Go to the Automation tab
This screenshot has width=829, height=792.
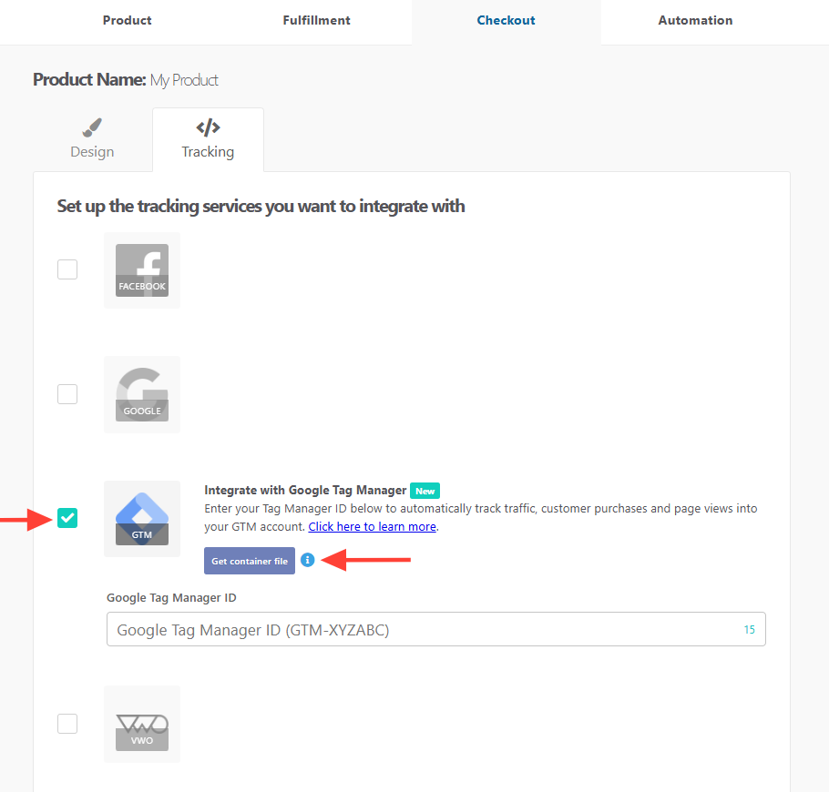click(x=695, y=20)
